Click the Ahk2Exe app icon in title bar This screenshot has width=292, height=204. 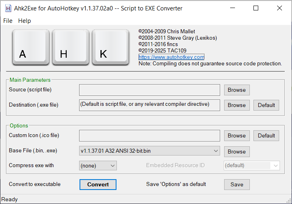click(x=8, y=8)
